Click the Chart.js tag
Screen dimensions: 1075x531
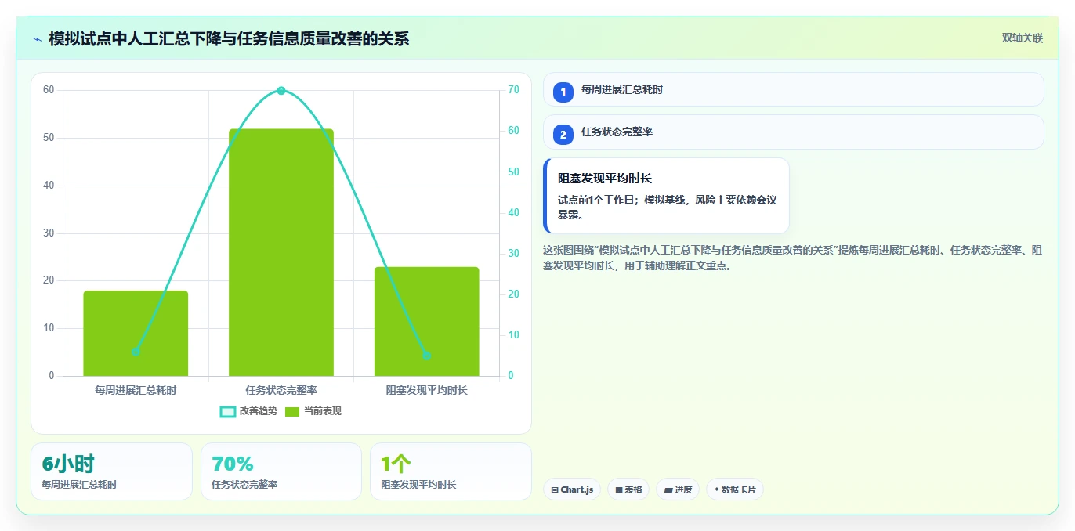pos(572,489)
